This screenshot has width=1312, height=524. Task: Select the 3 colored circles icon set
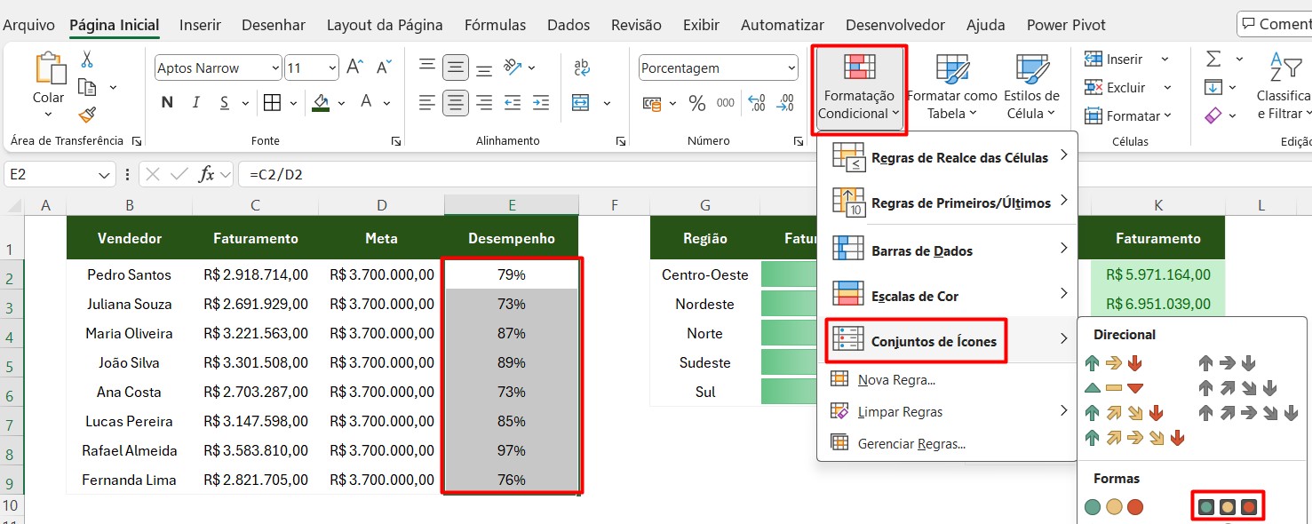(x=1114, y=507)
